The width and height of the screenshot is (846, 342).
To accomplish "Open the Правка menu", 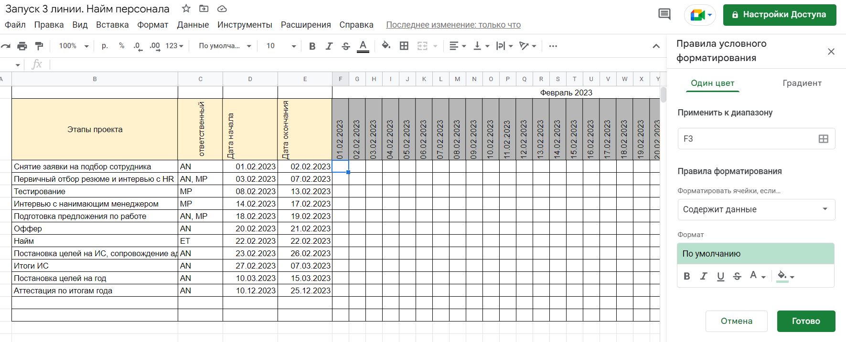I will (49, 25).
